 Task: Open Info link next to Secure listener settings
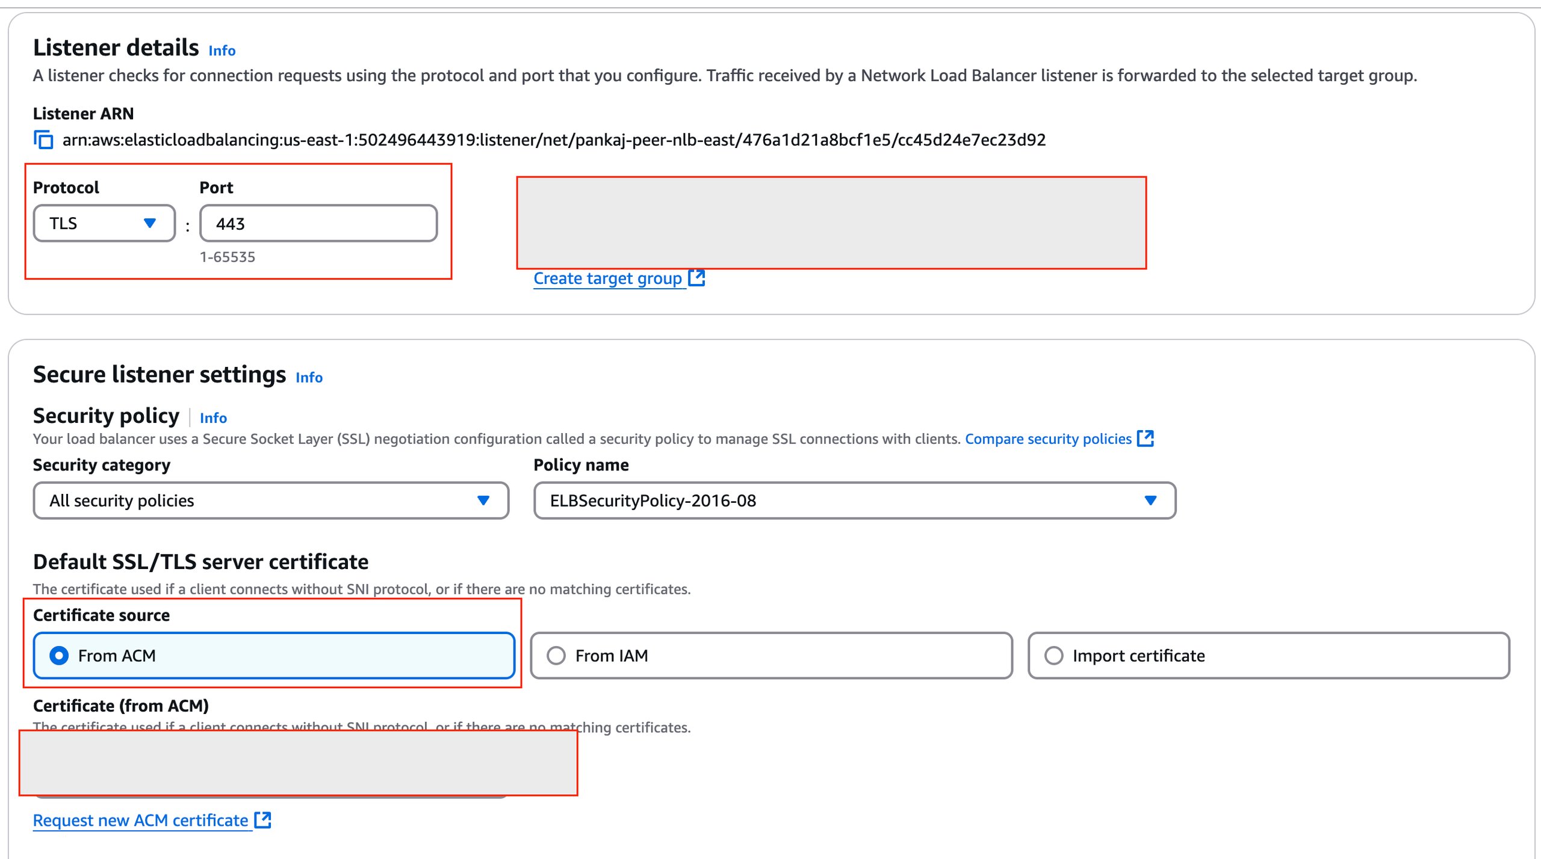click(309, 377)
